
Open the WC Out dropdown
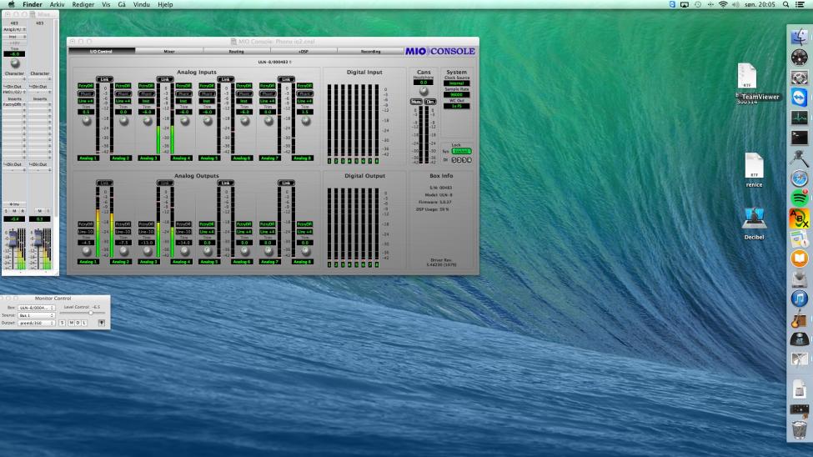[x=456, y=106]
